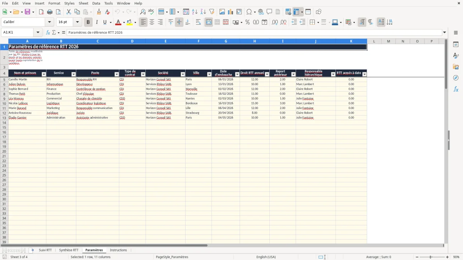This screenshot has width=463, height=260.
Task: Click the AutoFilter funnel icon
Action: point(211,12)
